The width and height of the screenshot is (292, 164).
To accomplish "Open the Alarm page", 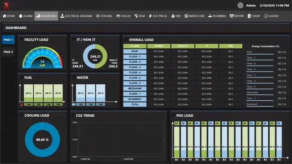I will point(26,16).
